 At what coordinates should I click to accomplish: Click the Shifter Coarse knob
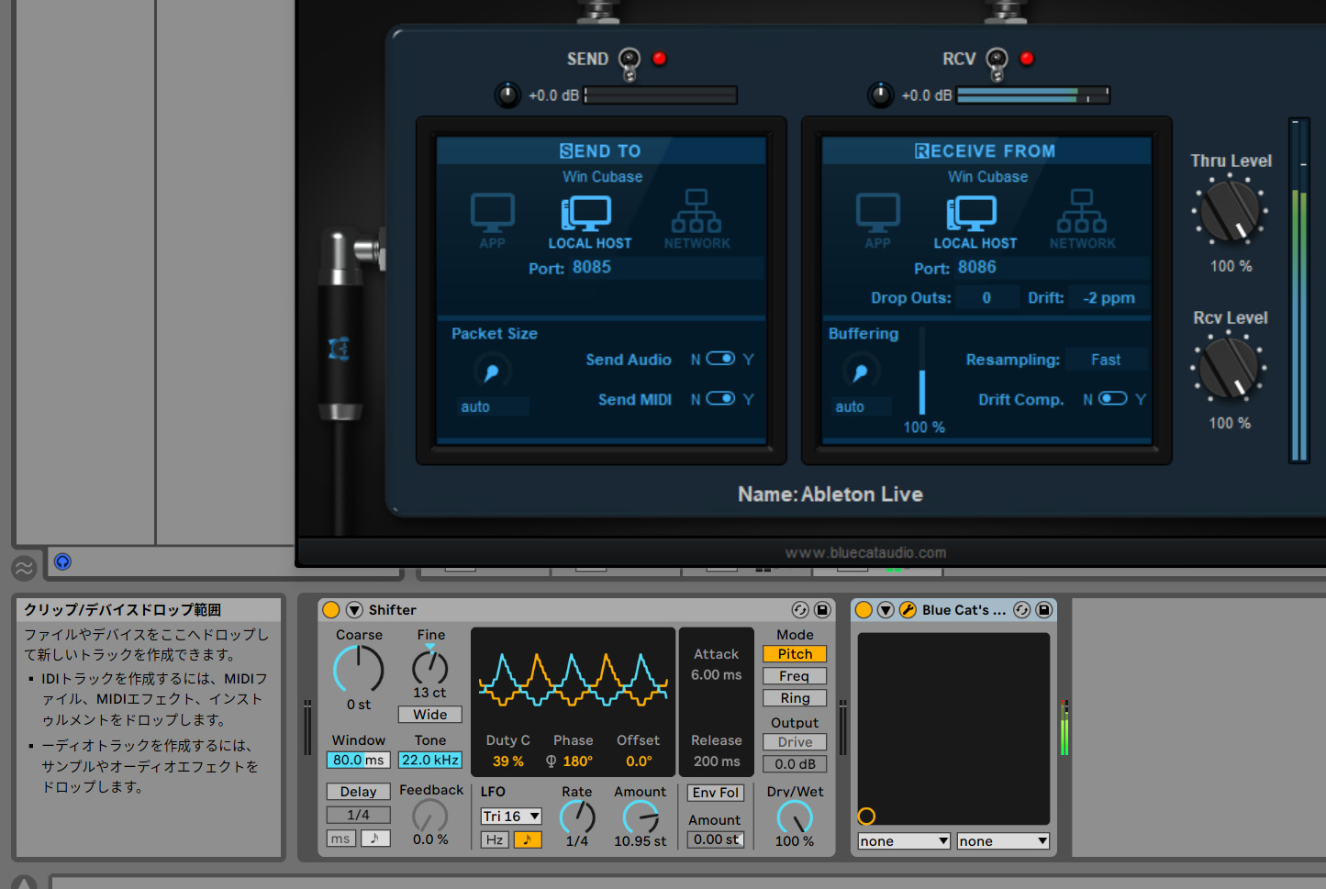point(359,669)
